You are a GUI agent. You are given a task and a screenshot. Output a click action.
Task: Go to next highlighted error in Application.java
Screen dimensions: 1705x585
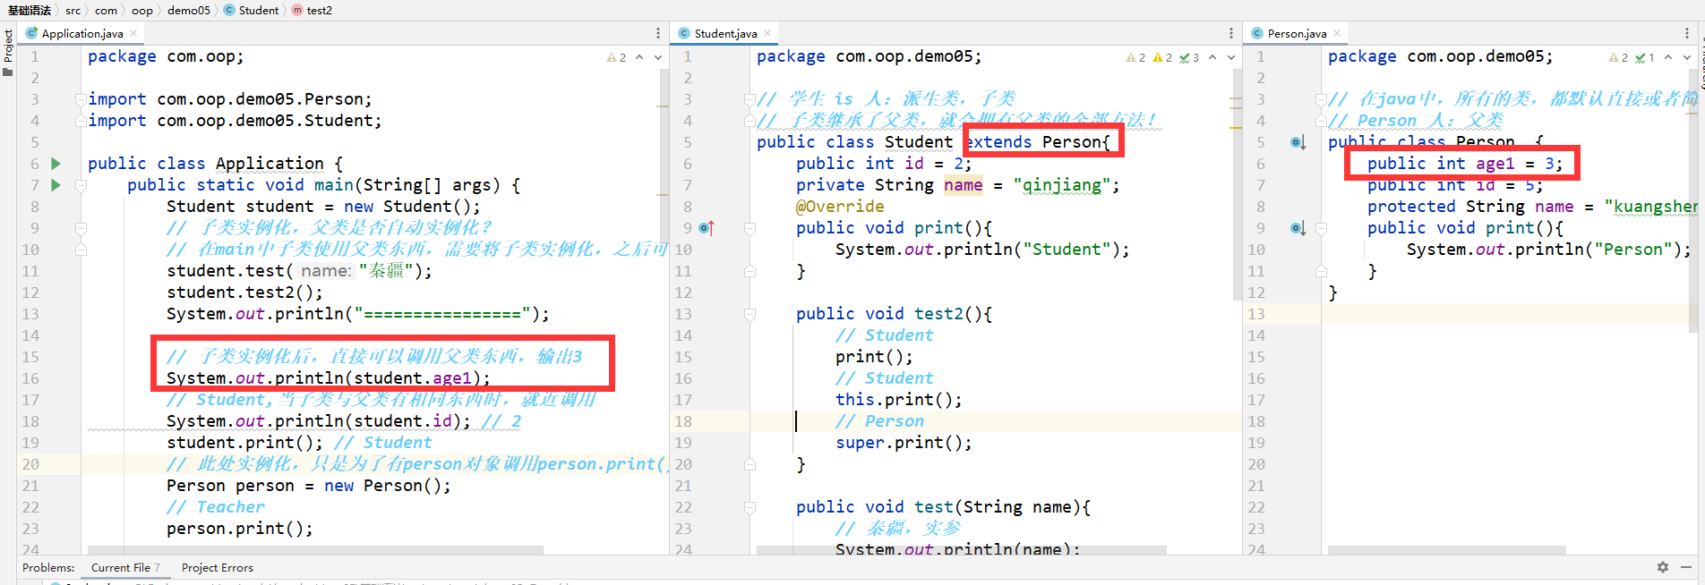(658, 57)
